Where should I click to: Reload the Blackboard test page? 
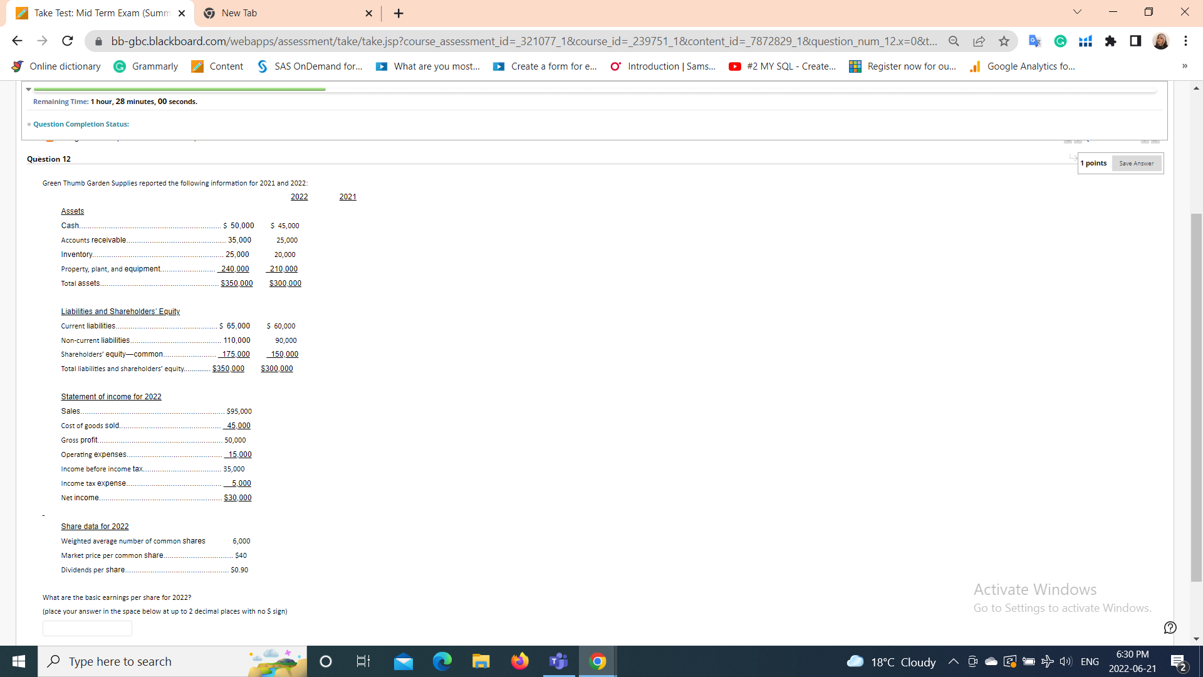(x=67, y=41)
